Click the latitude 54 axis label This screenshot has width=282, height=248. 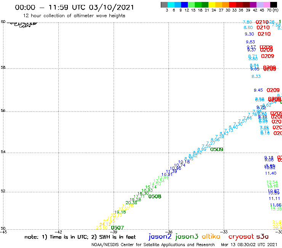[3, 152]
